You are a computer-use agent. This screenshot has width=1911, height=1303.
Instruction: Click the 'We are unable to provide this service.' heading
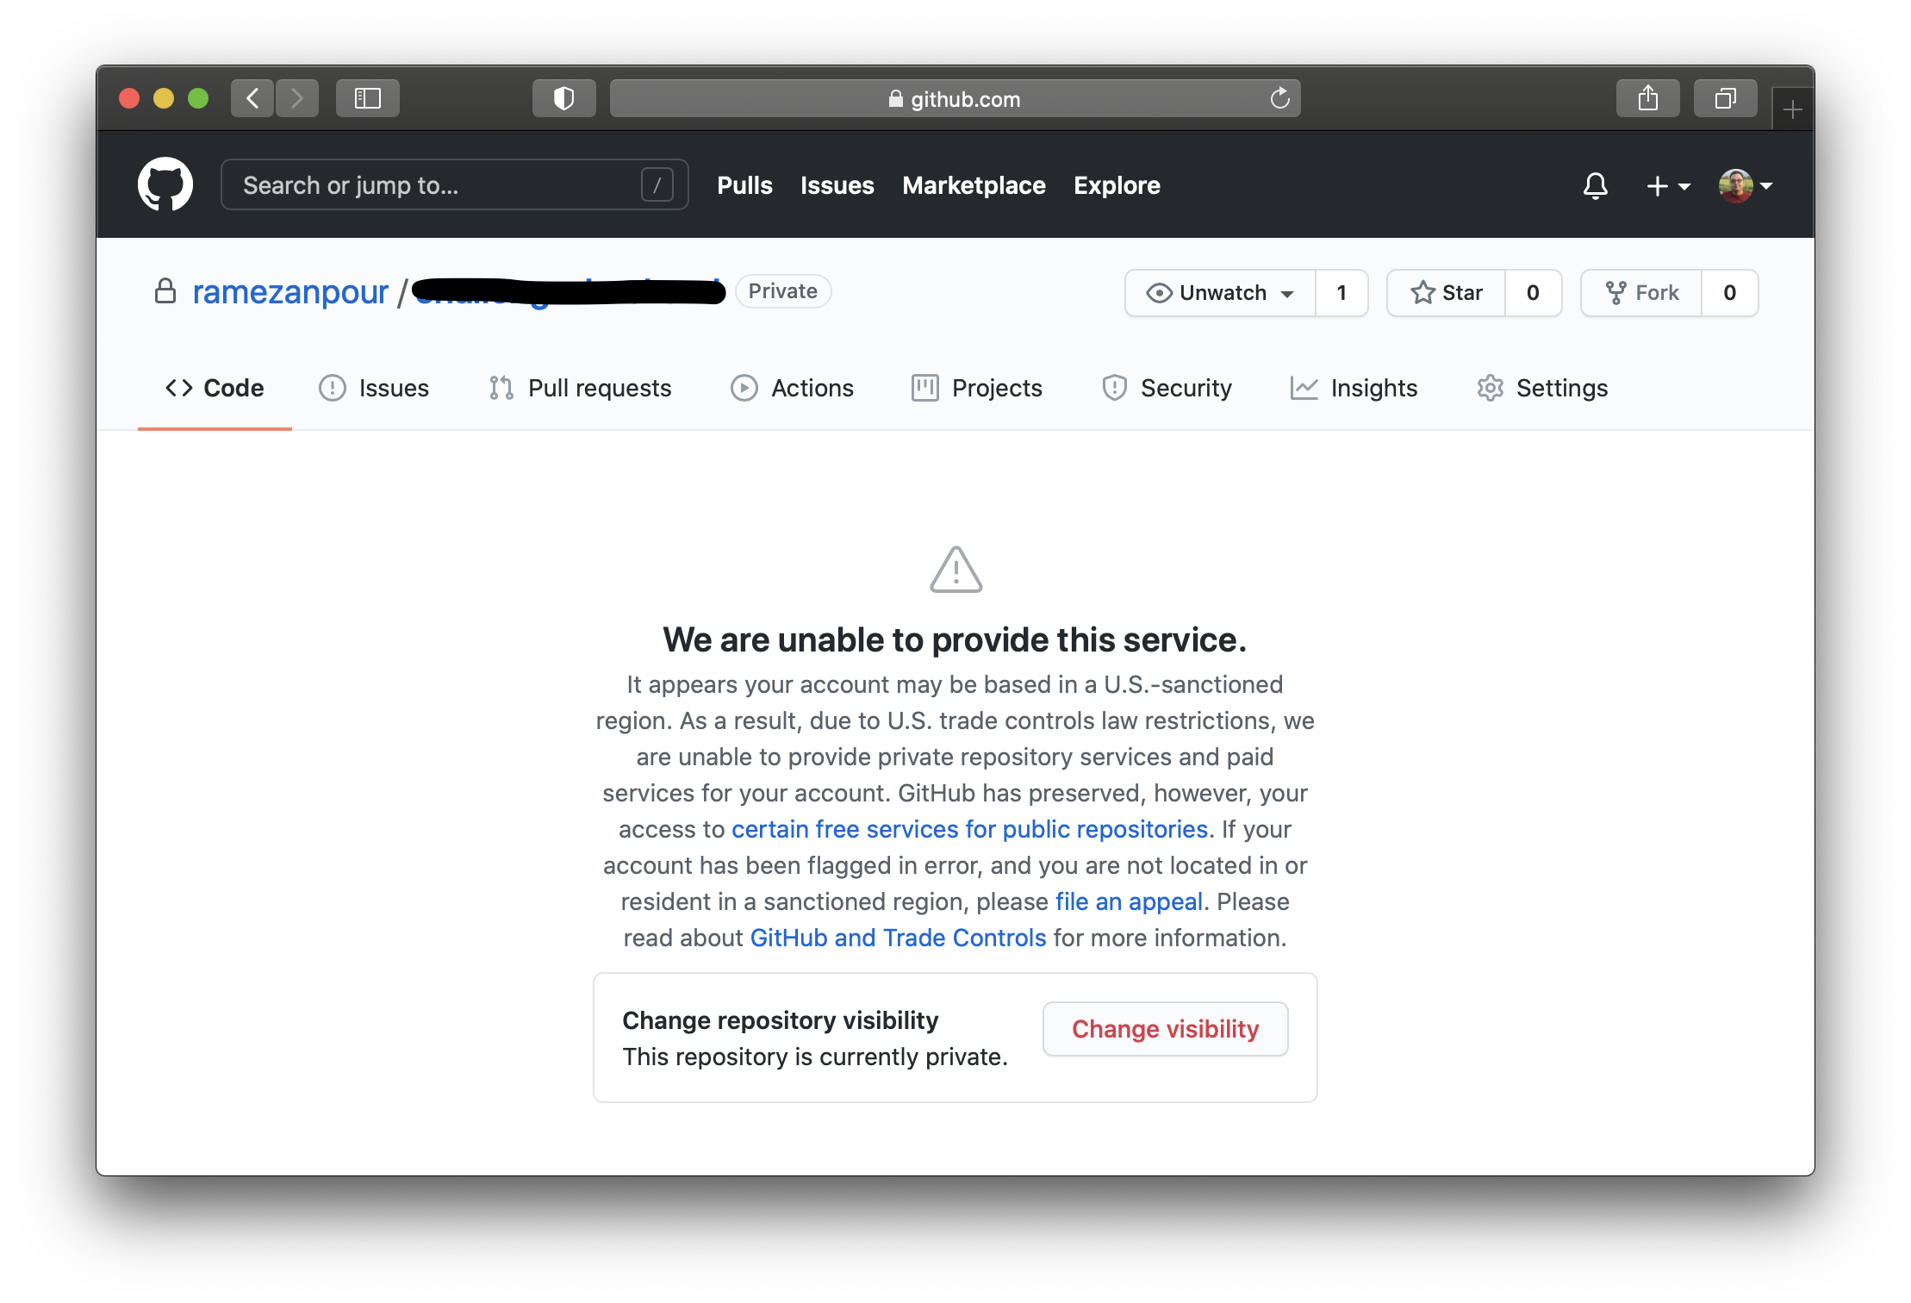955,639
